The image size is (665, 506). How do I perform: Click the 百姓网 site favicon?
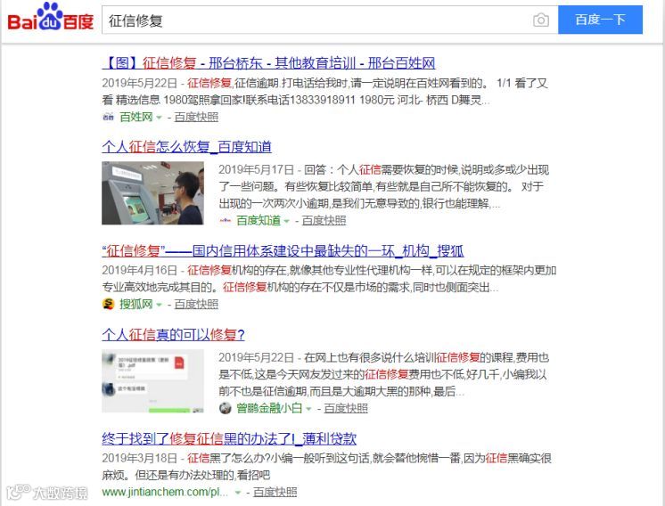coord(108,117)
